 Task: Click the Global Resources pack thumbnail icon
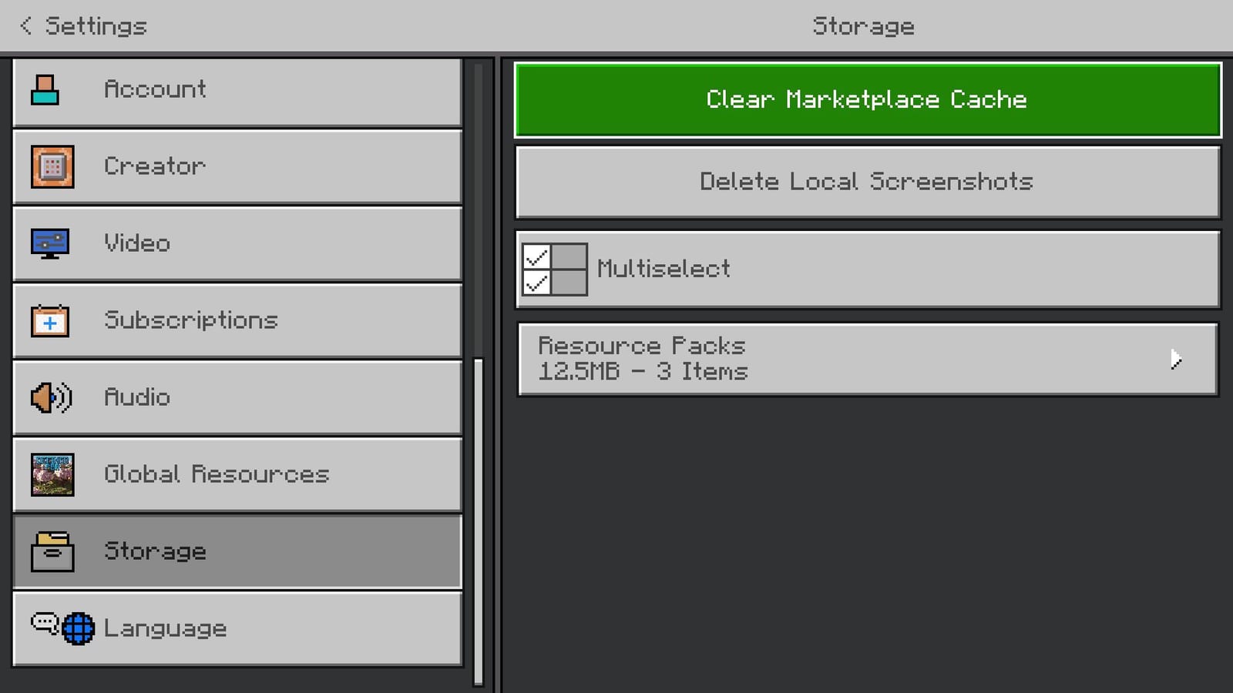coord(51,474)
